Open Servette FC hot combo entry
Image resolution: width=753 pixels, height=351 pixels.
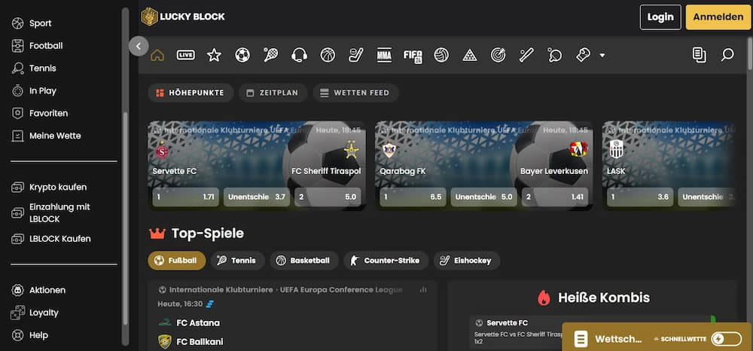[x=507, y=322]
